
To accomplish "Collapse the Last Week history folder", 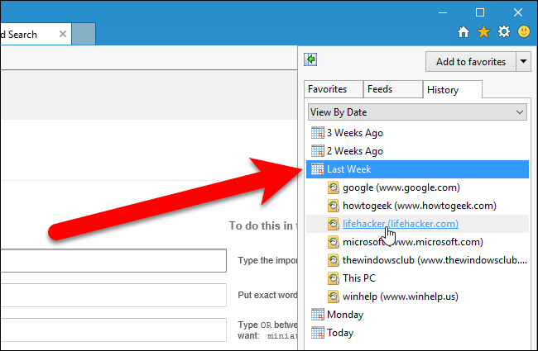I will tap(417, 169).
